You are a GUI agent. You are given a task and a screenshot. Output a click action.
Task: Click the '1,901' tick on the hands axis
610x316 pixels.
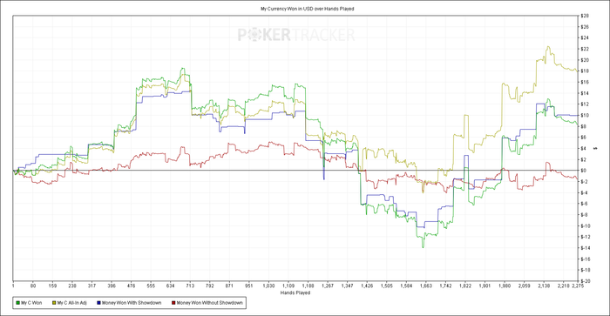(485, 286)
